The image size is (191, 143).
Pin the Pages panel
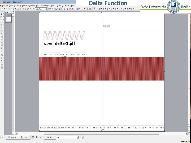[x=12, y=12]
